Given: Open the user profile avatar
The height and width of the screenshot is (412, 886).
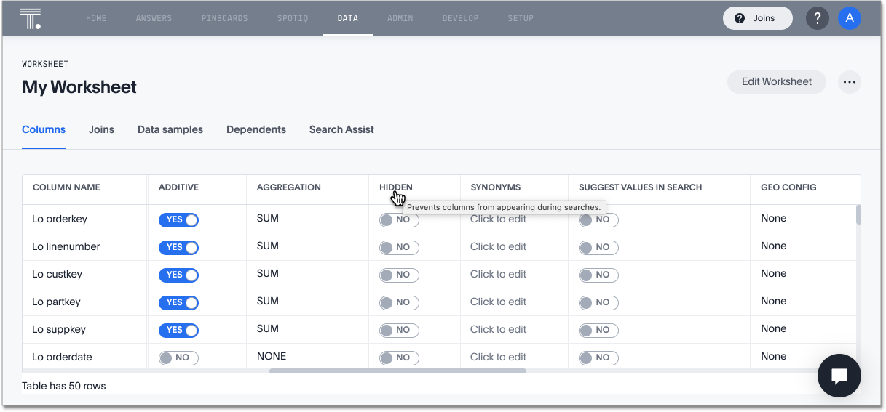Looking at the screenshot, I should click(x=849, y=18).
